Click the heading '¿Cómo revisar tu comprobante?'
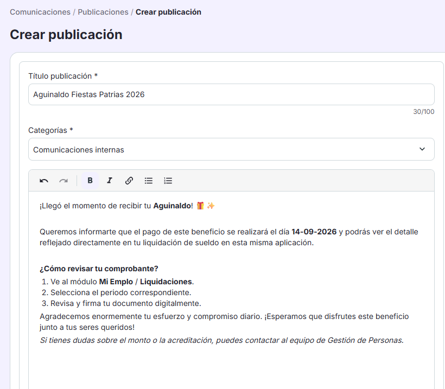This screenshot has height=389, width=445. 99,269
